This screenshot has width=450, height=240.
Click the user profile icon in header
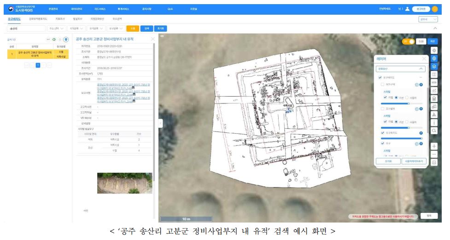(x=407, y=9)
